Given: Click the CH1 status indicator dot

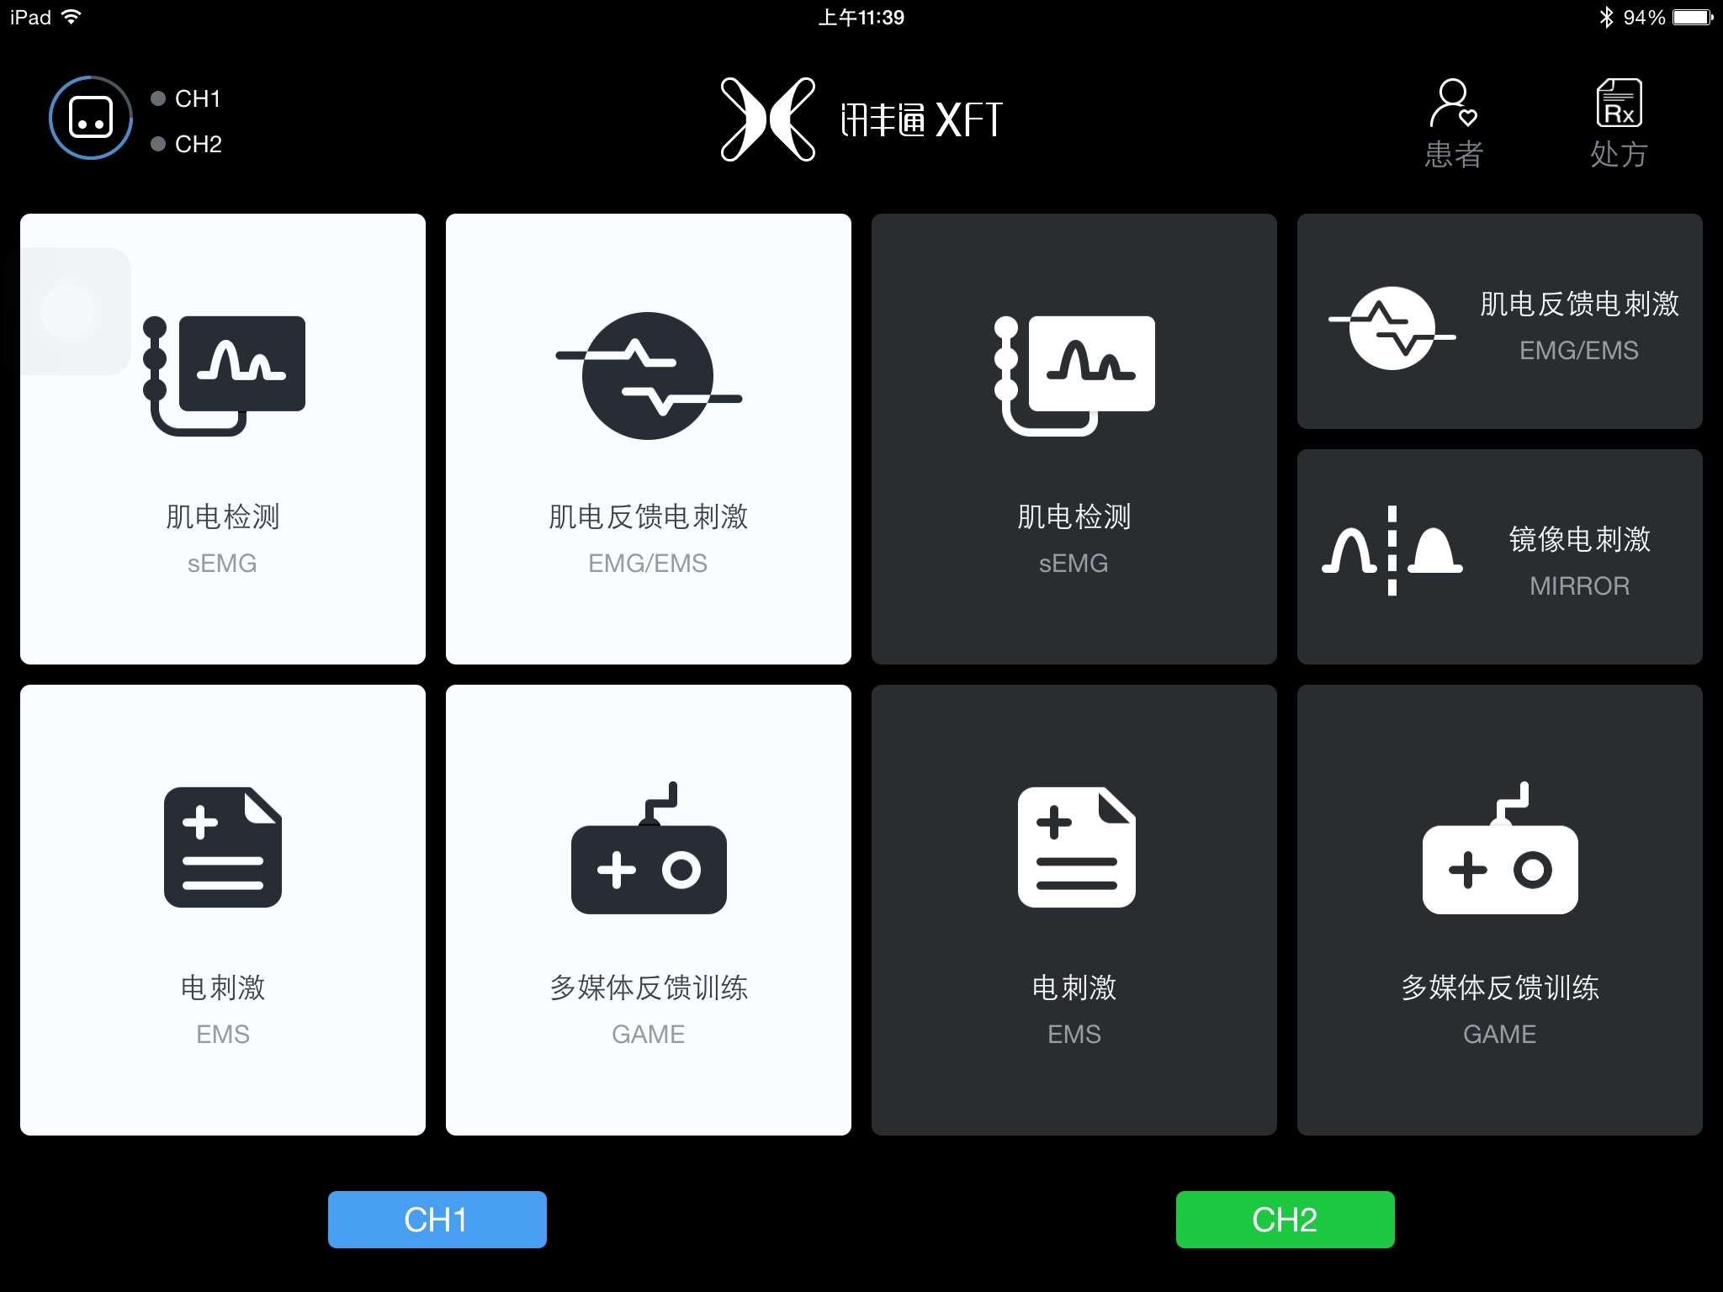Looking at the screenshot, I should point(158,98).
